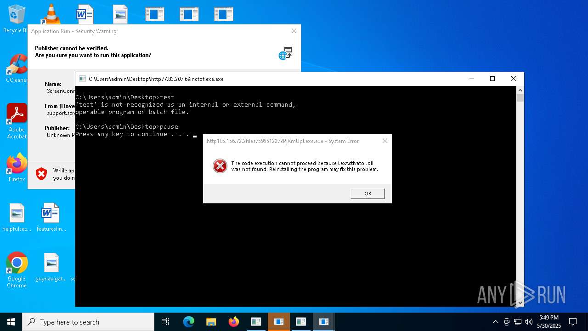
Task: Click the globe icon in Security Warning dialog
Action: [x=285, y=53]
